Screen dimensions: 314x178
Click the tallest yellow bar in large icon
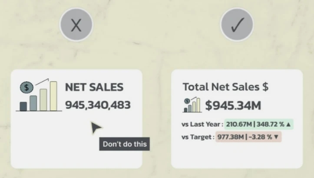click(x=53, y=96)
